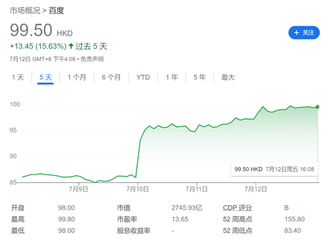Select the YTD range tab
The height and width of the screenshot is (240, 331).
[x=143, y=77]
